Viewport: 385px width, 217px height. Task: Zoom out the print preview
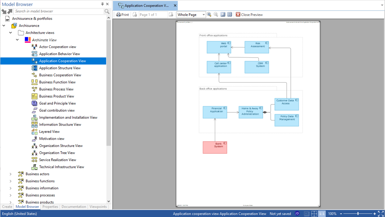(x=216, y=14)
